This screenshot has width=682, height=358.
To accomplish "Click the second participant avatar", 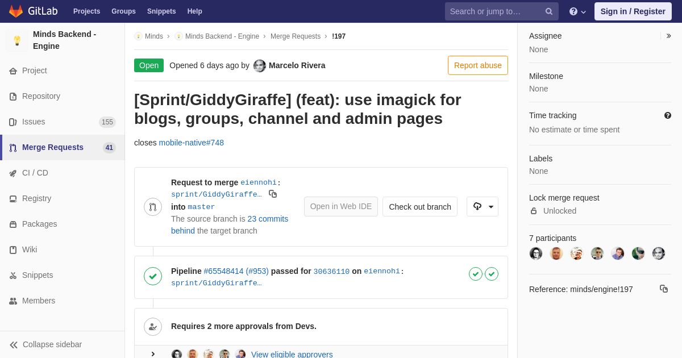I will (556, 253).
